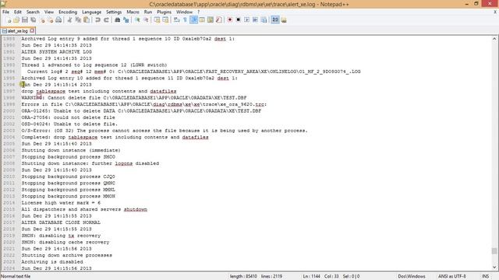Viewport: 499px width, 280px height.
Task: Click the Copy toolbar icon
Action: pos(78,20)
